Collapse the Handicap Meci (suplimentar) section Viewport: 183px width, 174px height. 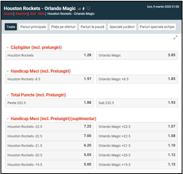click(x=8, y=119)
